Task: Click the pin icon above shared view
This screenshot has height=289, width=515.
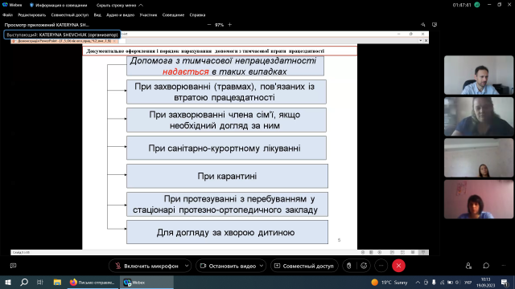Action: 422,25
